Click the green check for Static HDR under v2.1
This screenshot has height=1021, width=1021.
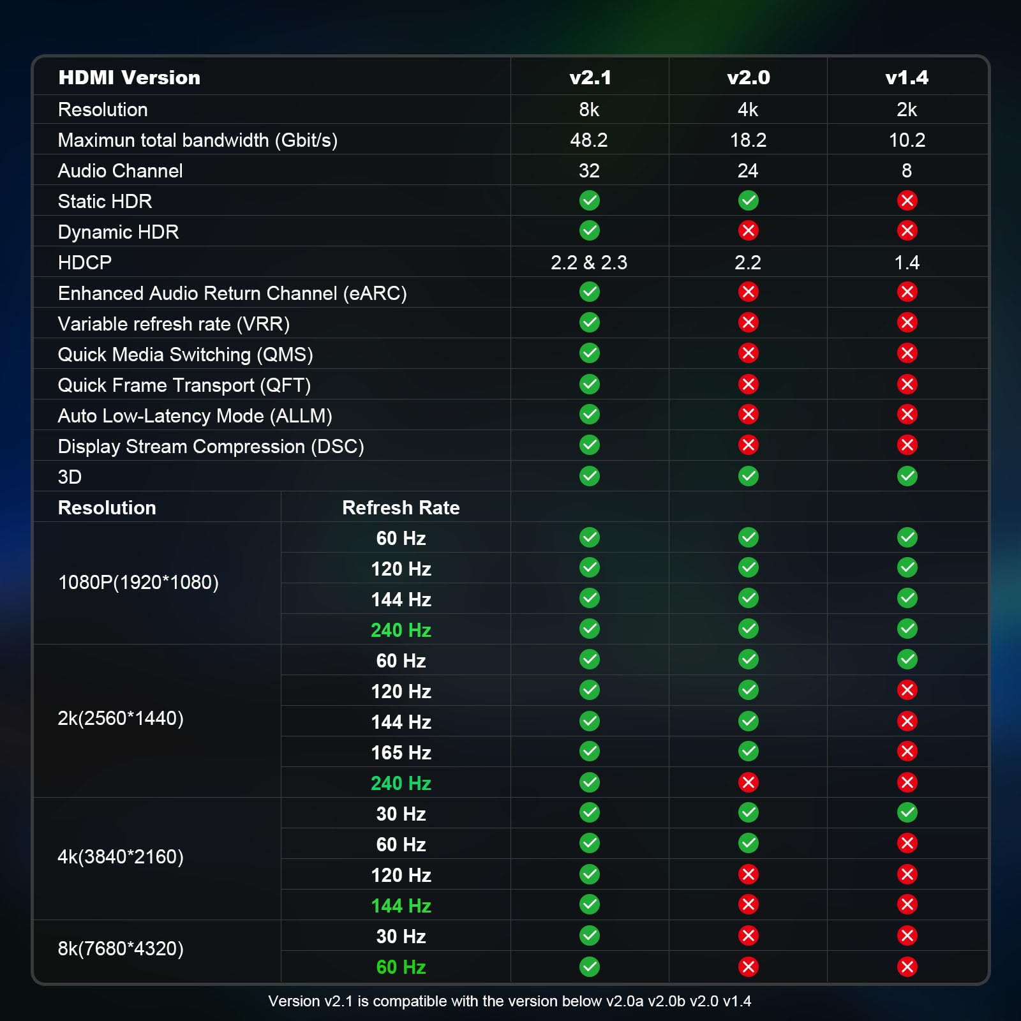pyautogui.click(x=589, y=200)
